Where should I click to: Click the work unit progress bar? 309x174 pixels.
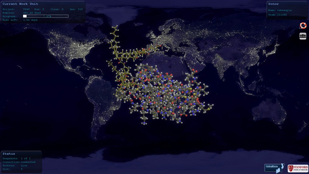point(46,16)
